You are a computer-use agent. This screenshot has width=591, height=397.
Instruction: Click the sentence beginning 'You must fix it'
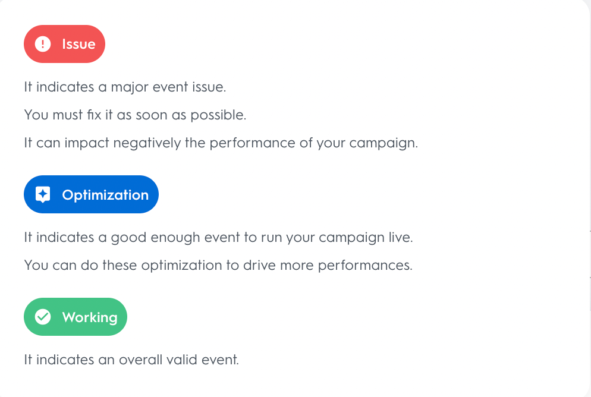(x=135, y=115)
